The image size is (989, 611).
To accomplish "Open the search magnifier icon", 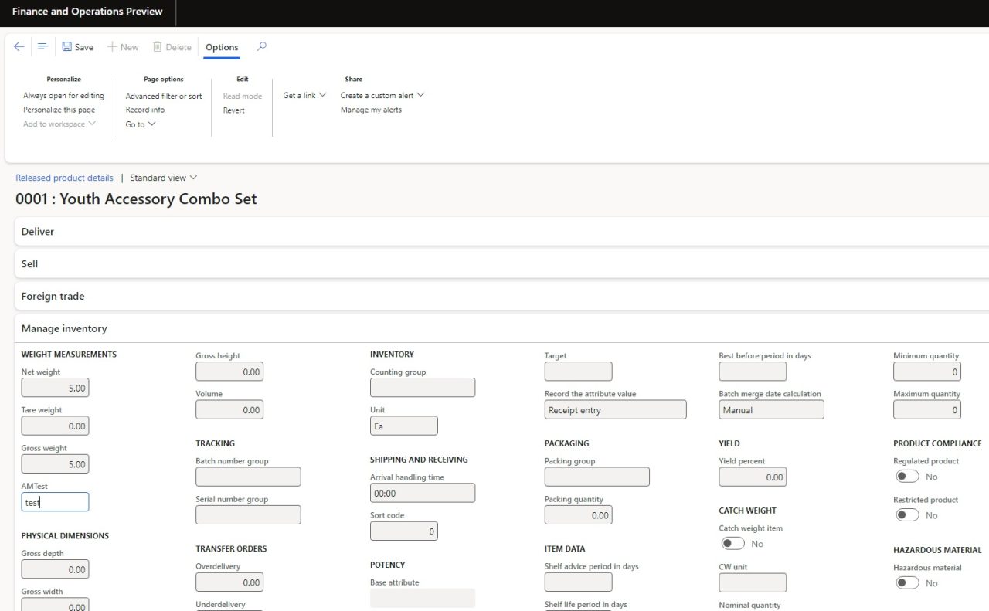I will 261,46.
